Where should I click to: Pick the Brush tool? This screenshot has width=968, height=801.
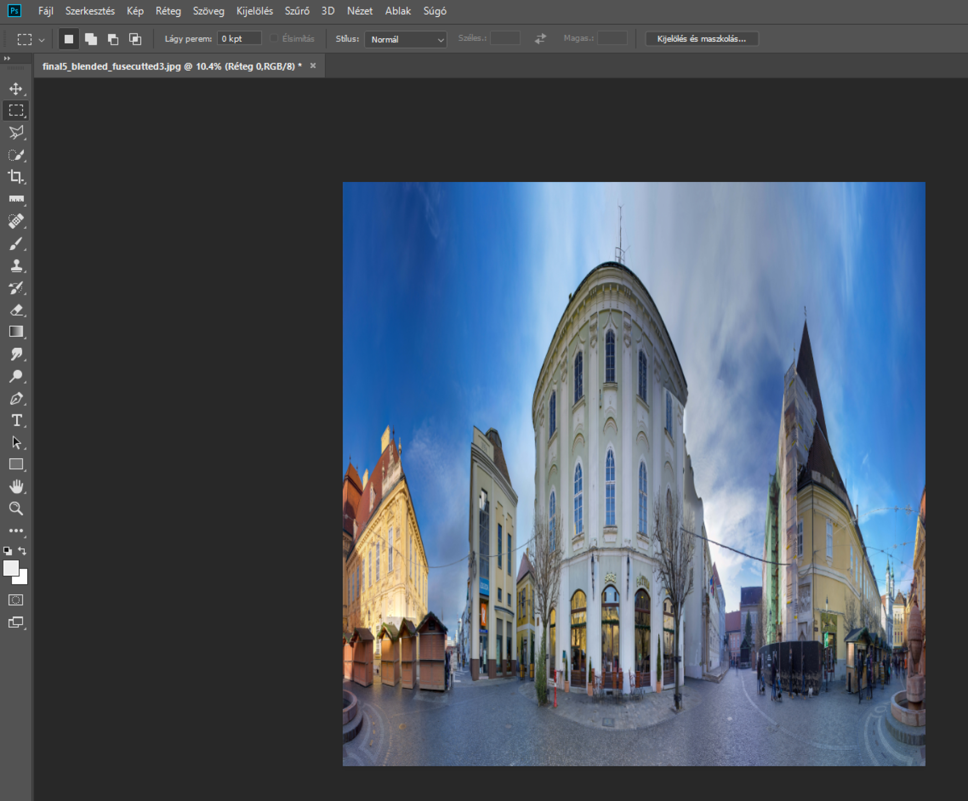(x=16, y=244)
